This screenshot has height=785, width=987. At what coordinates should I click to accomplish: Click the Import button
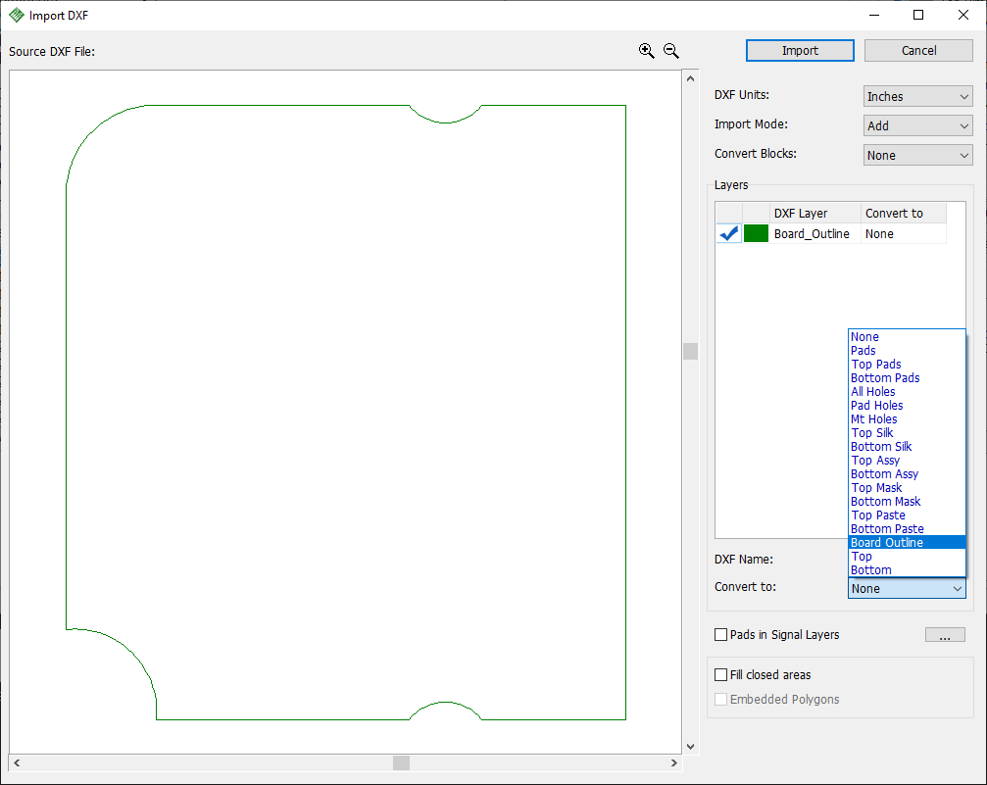(x=800, y=50)
